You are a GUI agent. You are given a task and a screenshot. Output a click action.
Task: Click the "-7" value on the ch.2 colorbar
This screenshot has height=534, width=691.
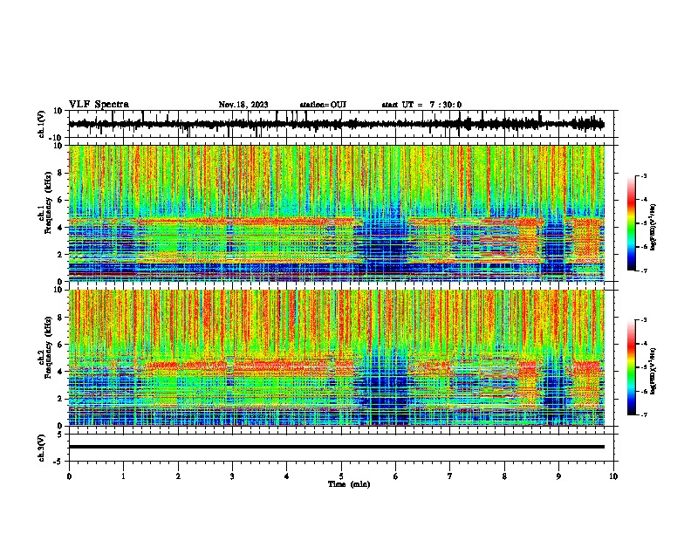(x=644, y=415)
